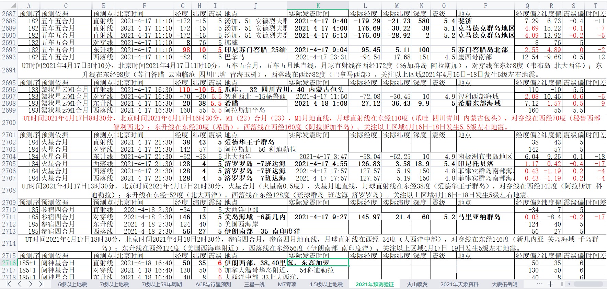Select column K header
This screenshot has height=289, width=607.
(x=318, y=6)
